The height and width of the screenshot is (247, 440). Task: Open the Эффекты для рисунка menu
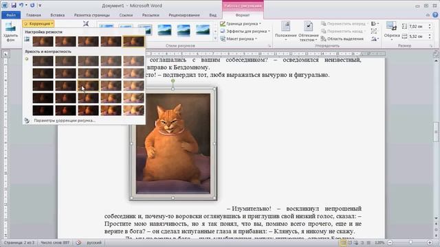(x=245, y=32)
